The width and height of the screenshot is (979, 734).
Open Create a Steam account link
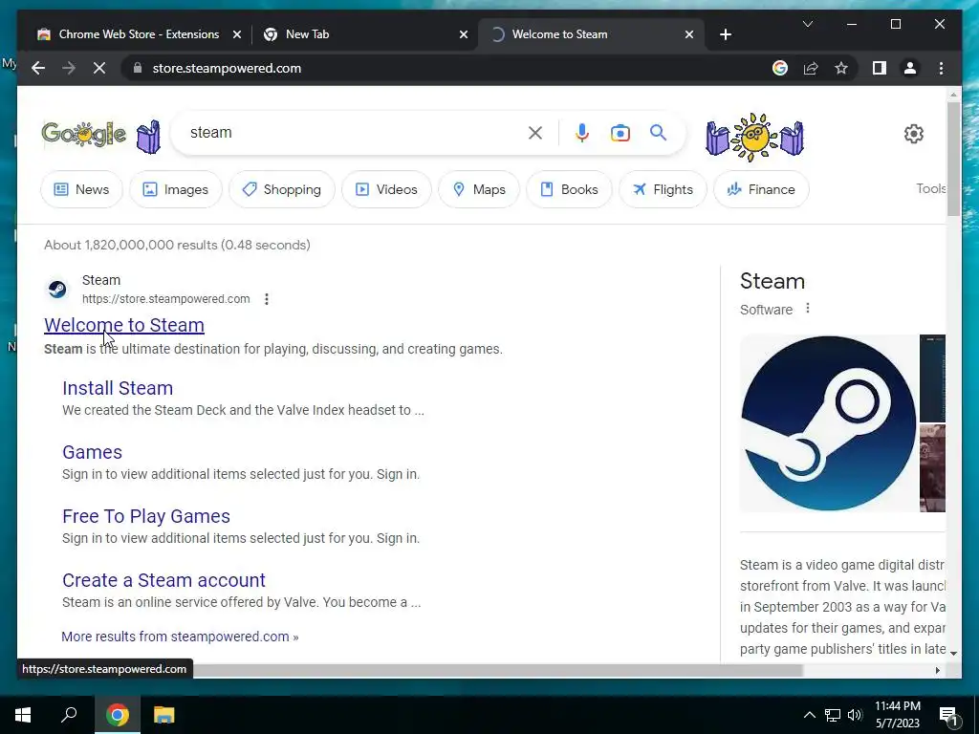pos(163,580)
